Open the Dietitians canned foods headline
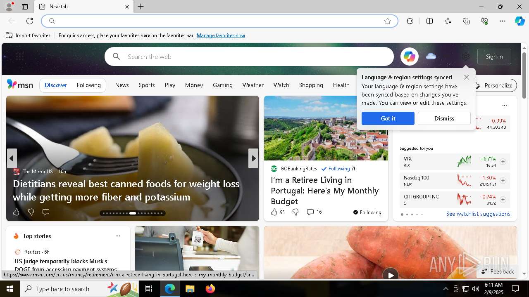This screenshot has width=529, height=297. coord(126,190)
